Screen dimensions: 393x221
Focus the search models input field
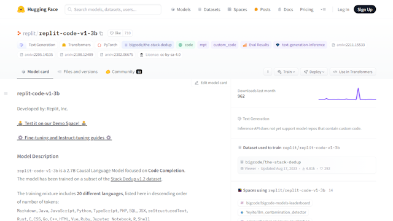click(x=113, y=10)
